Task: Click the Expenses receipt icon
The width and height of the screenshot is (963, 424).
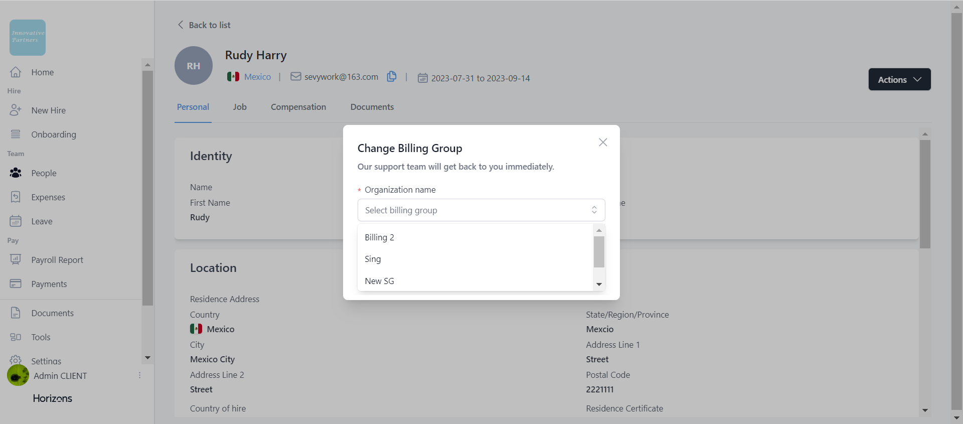Action: 16,197
